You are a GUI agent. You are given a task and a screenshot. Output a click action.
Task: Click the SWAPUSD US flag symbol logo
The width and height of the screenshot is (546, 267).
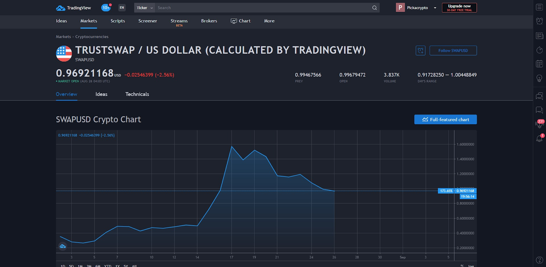click(x=64, y=54)
